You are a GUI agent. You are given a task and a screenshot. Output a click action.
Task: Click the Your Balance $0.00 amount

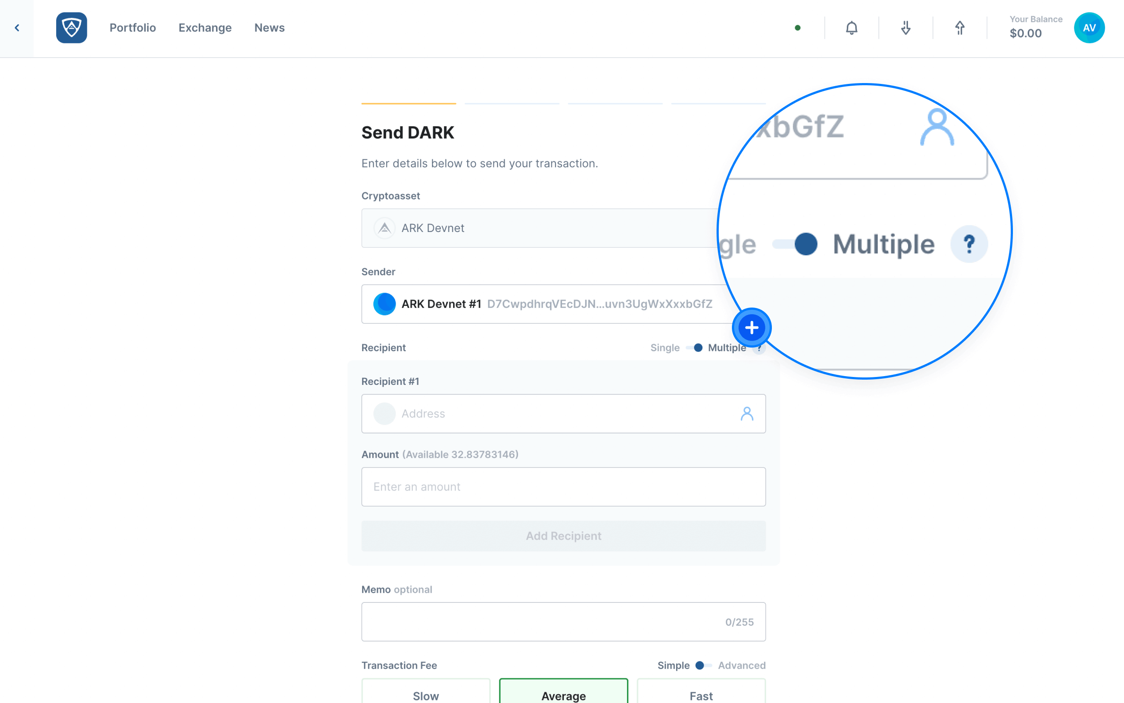tap(1026, 33)
